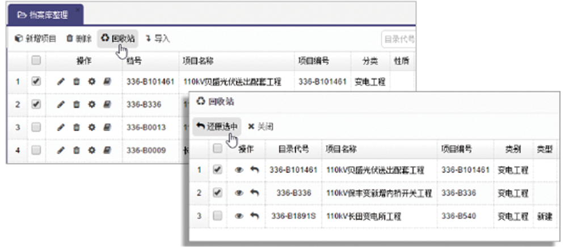Image resolution: width=569 pixels, height=247 pixels.
Task: Click the restore arrow for recycled 336-B101461
Action: click(x=255, y=170)
